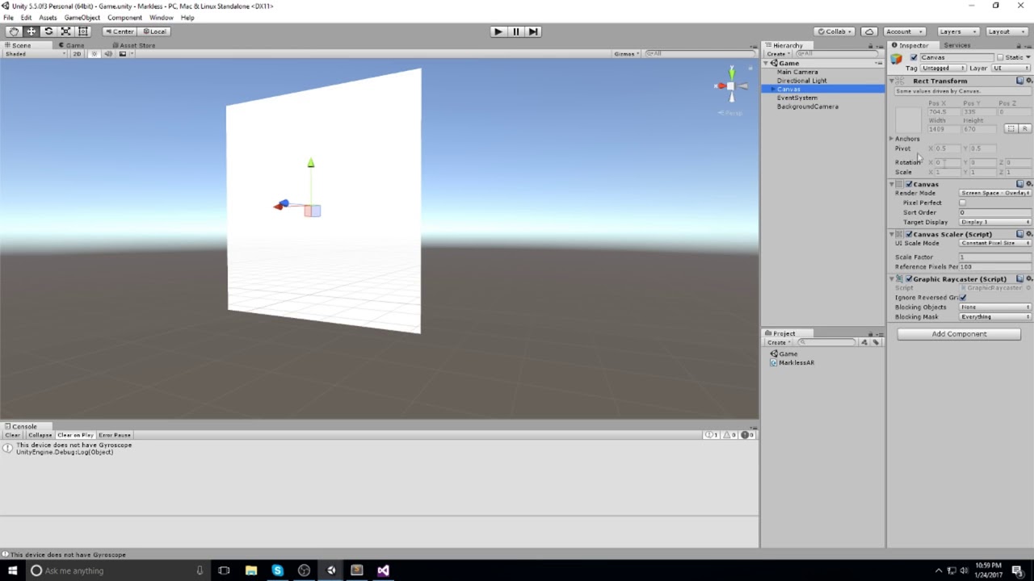Open the Gizmos dropdown
This screenshot has height=581, width=1034.
point(626,54)
